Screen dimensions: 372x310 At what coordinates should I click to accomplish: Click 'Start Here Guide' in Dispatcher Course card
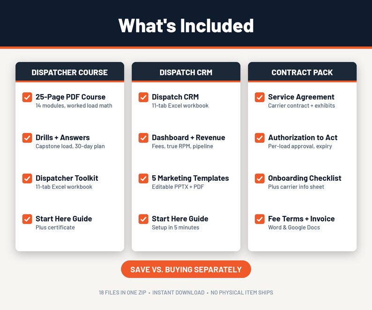64,218
